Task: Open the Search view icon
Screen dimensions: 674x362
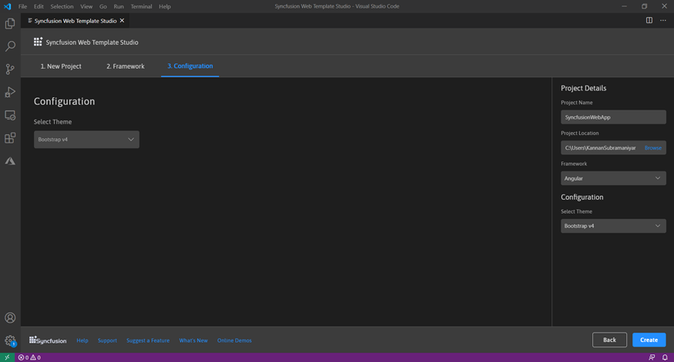Action: [10, 46]
